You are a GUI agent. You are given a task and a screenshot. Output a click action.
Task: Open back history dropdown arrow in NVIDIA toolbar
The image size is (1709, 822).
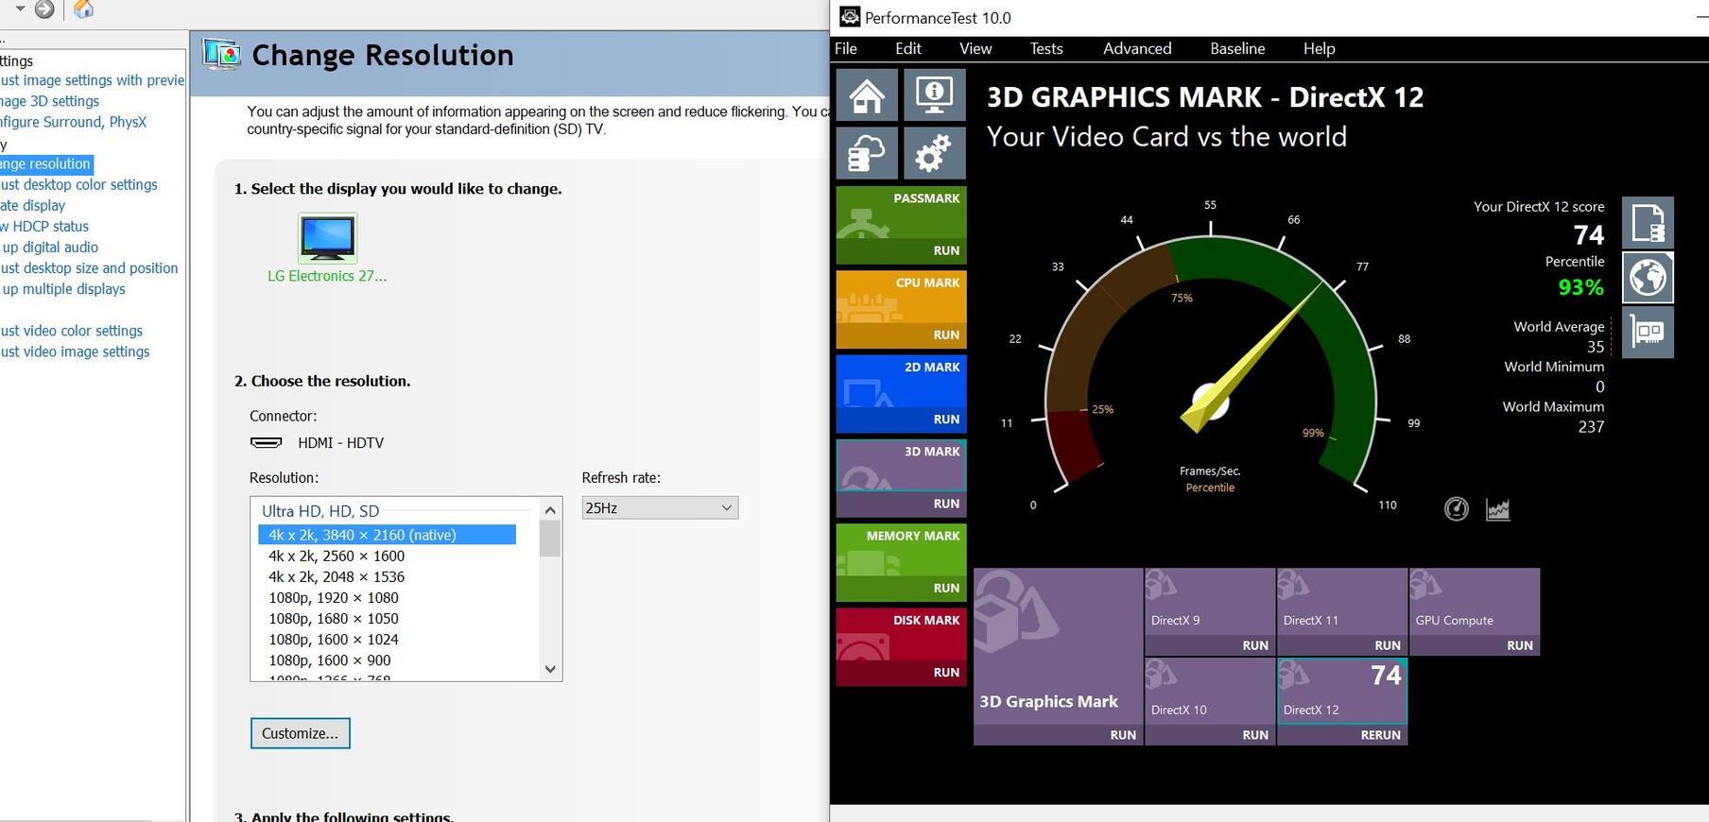(20, 9)
